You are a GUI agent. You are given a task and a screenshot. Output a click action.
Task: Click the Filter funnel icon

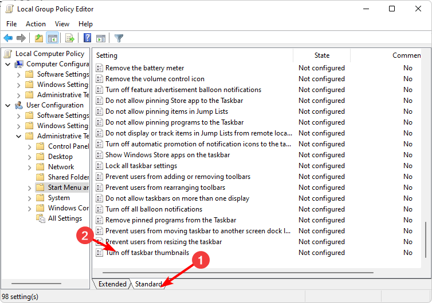(119, 38)
